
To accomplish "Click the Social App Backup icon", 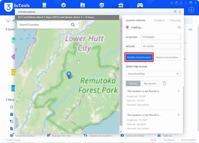I will [x=12, y=135].
